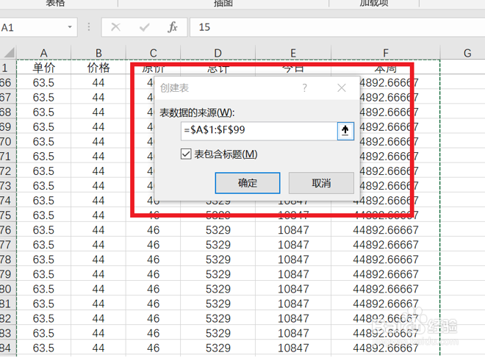Click the formula bar confirm checkmark icon
The image size is (485, 358).
click(x=145, y=27)
